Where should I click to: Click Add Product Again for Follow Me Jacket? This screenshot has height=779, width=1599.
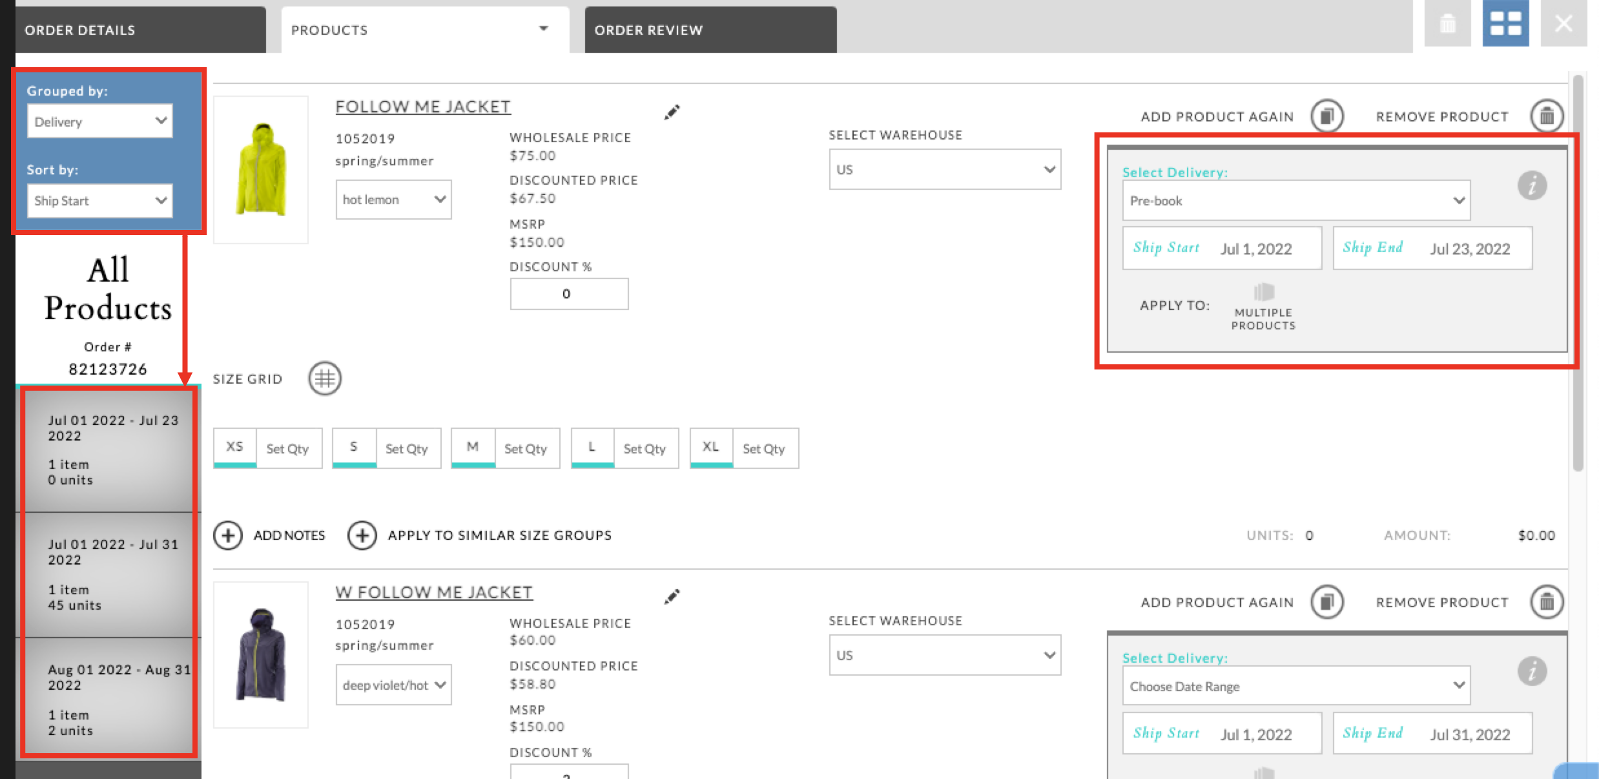click(1326, 116)
